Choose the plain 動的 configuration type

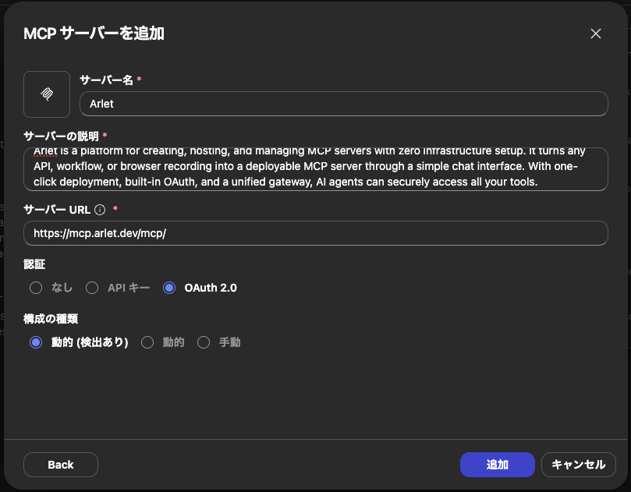pos(147,342)
